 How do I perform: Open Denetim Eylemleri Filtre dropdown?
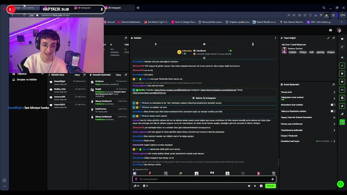[x=118, y=75]
